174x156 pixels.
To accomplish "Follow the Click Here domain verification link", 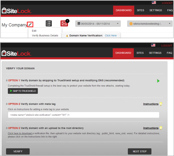I will [x=111, y=35].
